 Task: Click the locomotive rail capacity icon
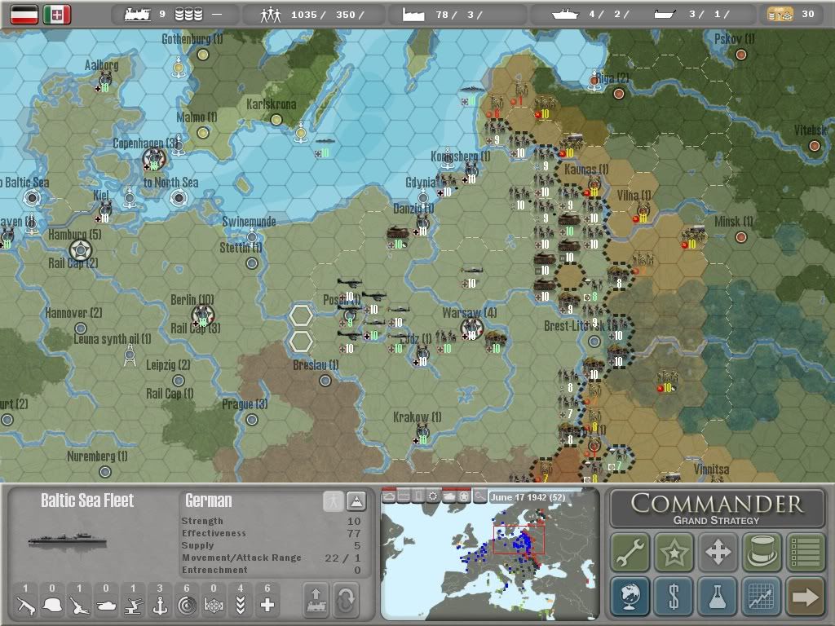tap(137, 15)
